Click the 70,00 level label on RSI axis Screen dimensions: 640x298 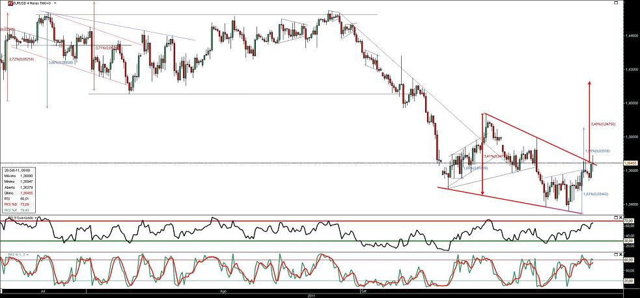click(x=629, y=221)
